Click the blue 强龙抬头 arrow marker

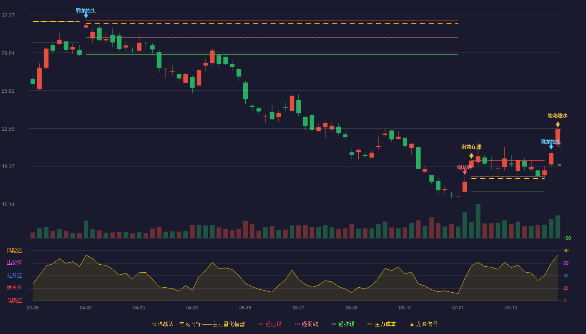tap(551, 147)
